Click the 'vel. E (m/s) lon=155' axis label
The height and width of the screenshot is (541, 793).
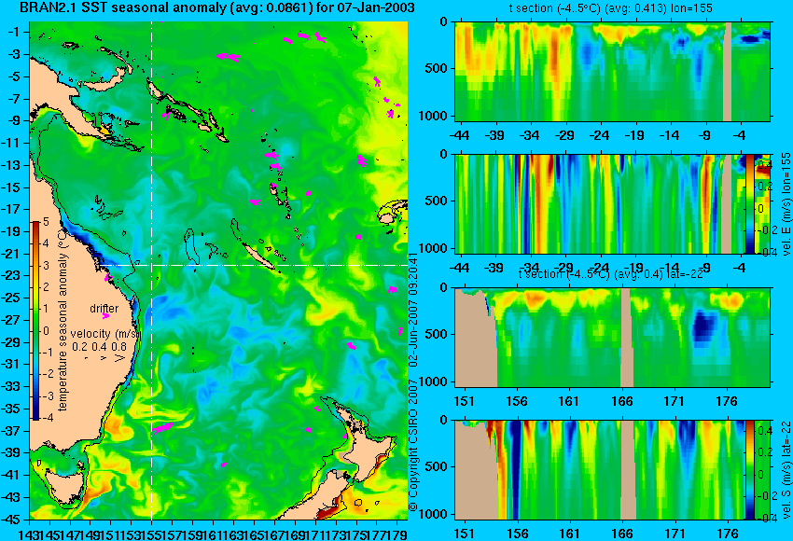[x=786, y=204]
